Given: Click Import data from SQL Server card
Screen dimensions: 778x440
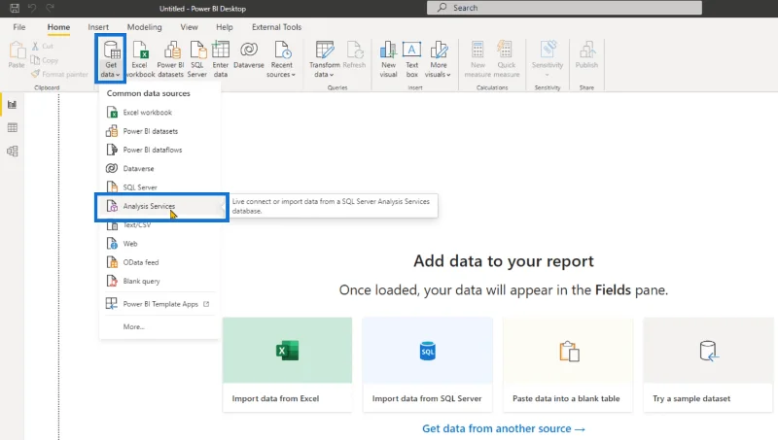Looking at the screenshot, I should (427, 364).
